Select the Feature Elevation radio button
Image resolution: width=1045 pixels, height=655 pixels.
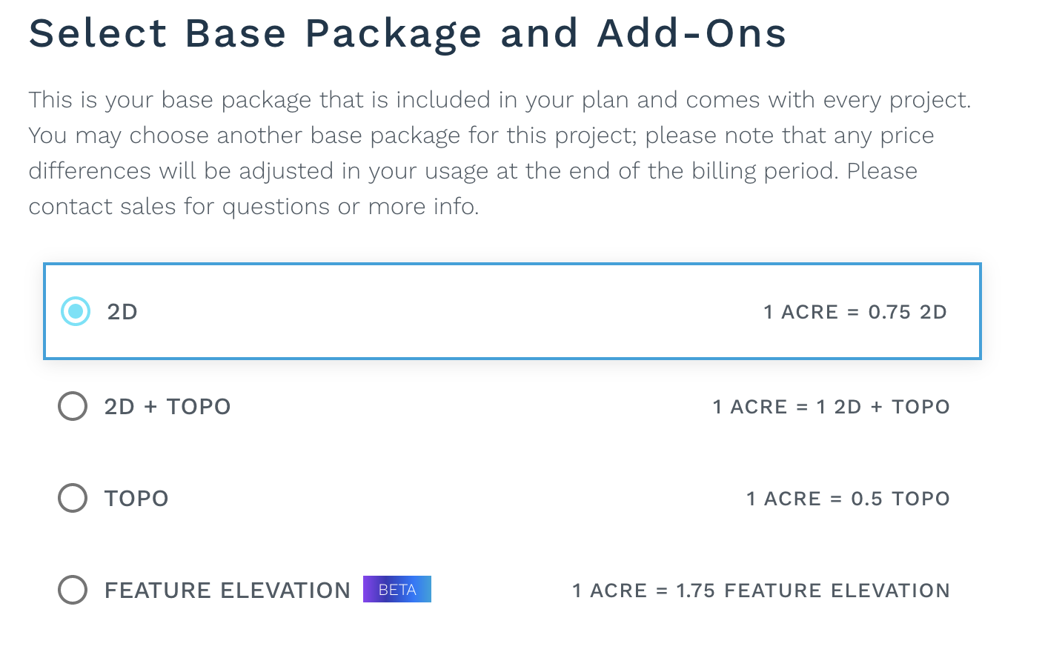tap(73, 590)
